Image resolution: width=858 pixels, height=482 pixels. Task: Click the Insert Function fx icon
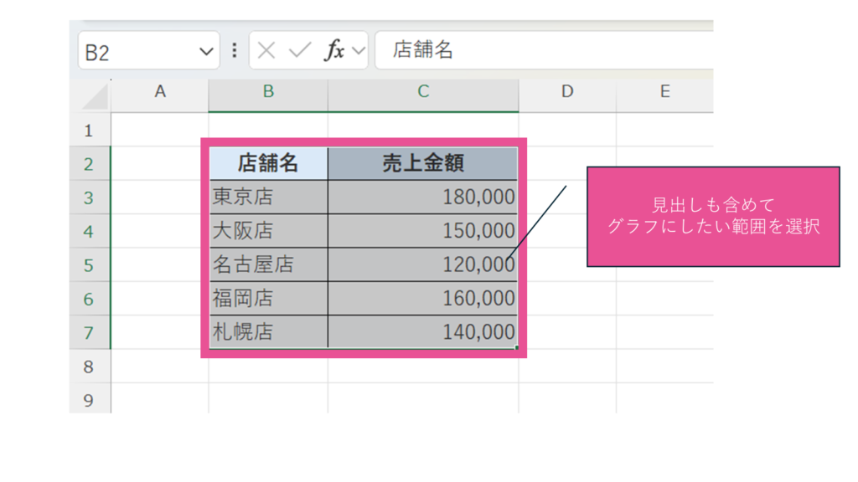coord(334,50)
